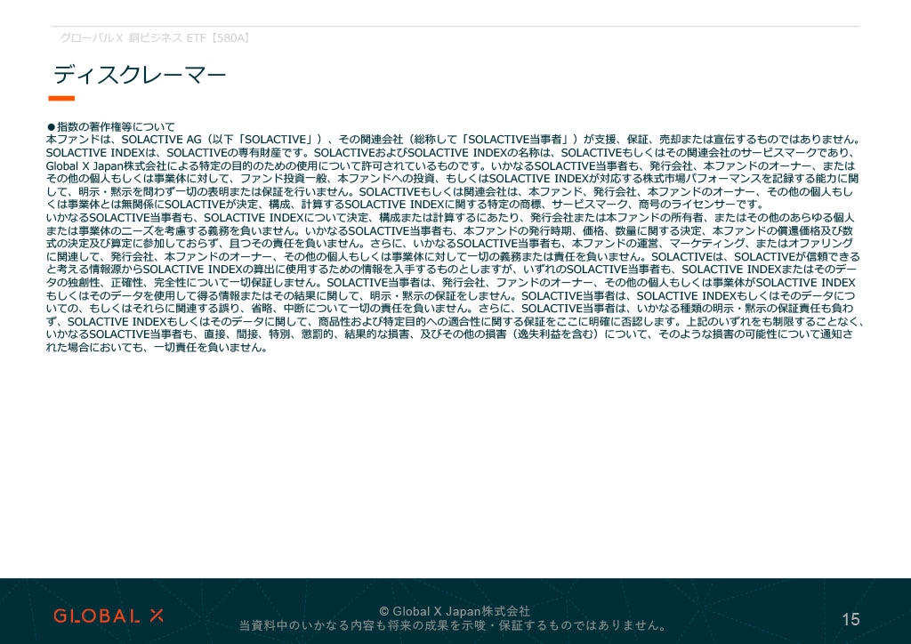Click the line starting 本ファンドは、SOLACTIVE AG
Screen dimensions: 911x644
tap(453, 140)
